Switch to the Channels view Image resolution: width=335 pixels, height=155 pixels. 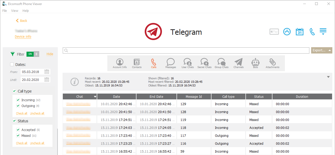pos(239,63)
